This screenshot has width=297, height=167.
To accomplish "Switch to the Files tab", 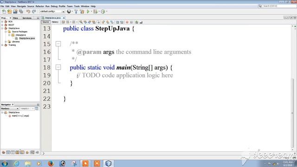I will (x=15, y=18).
